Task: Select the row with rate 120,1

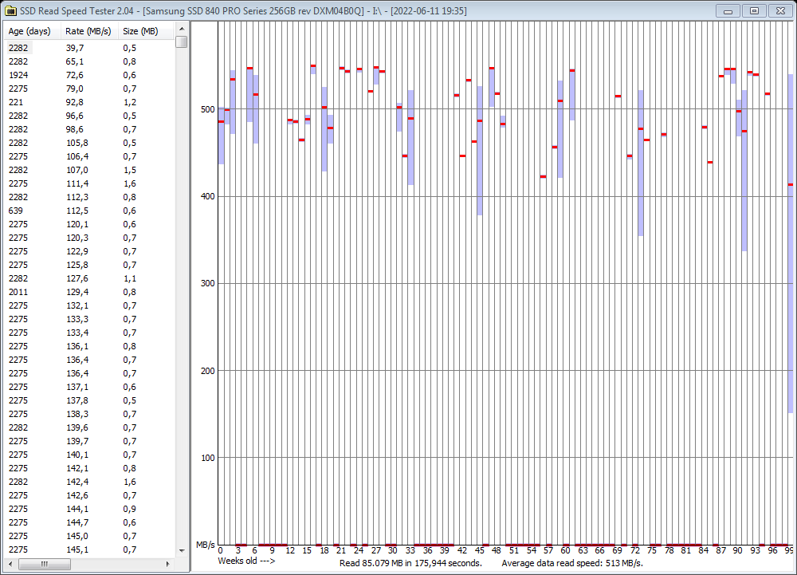Action: coord(89,224)
